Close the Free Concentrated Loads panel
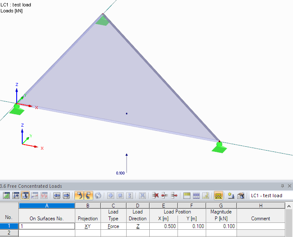Viewport: 293px width, 237px height. point(290,186)
